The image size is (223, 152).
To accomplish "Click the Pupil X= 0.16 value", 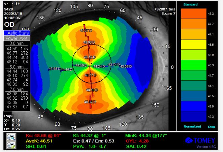I will coord(12,121).
